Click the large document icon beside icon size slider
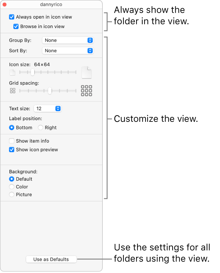Viewport: 220px width, 273px height. 86,72
